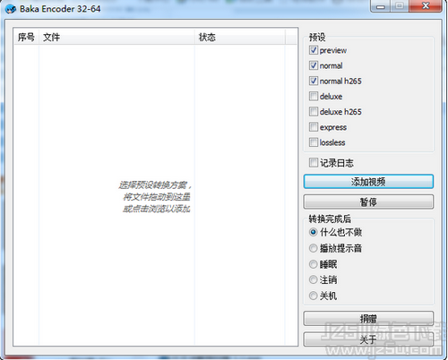Click the 添加视频 add video button
The width and height of the screenshot is (448, 360).
click(x=368, y=182)
